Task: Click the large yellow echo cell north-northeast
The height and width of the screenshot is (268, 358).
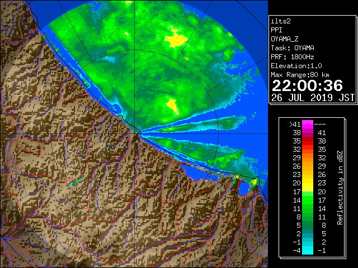Action: (x=176, y=39)
